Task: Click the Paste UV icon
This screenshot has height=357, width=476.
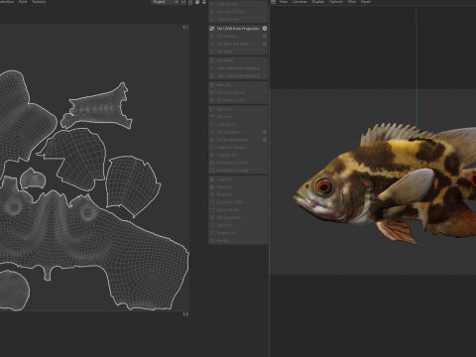Action: point(212,186)
